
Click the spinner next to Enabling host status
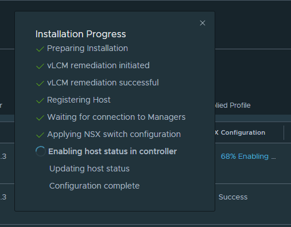click(41, 151)
